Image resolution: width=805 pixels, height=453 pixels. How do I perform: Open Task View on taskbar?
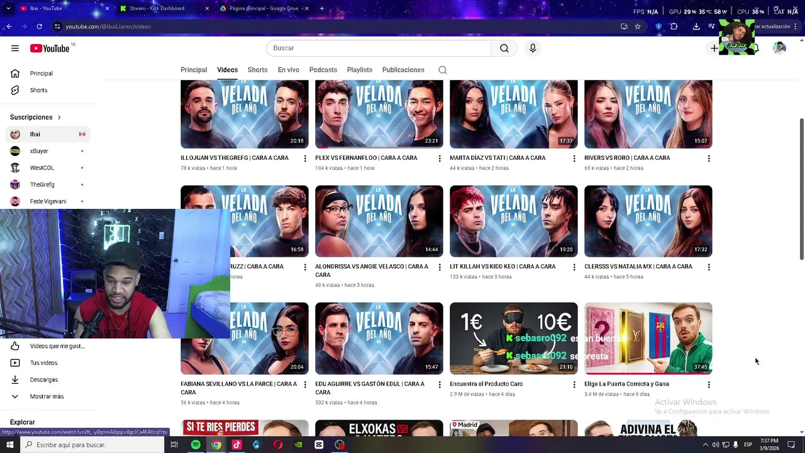click(x=174, y=445)
